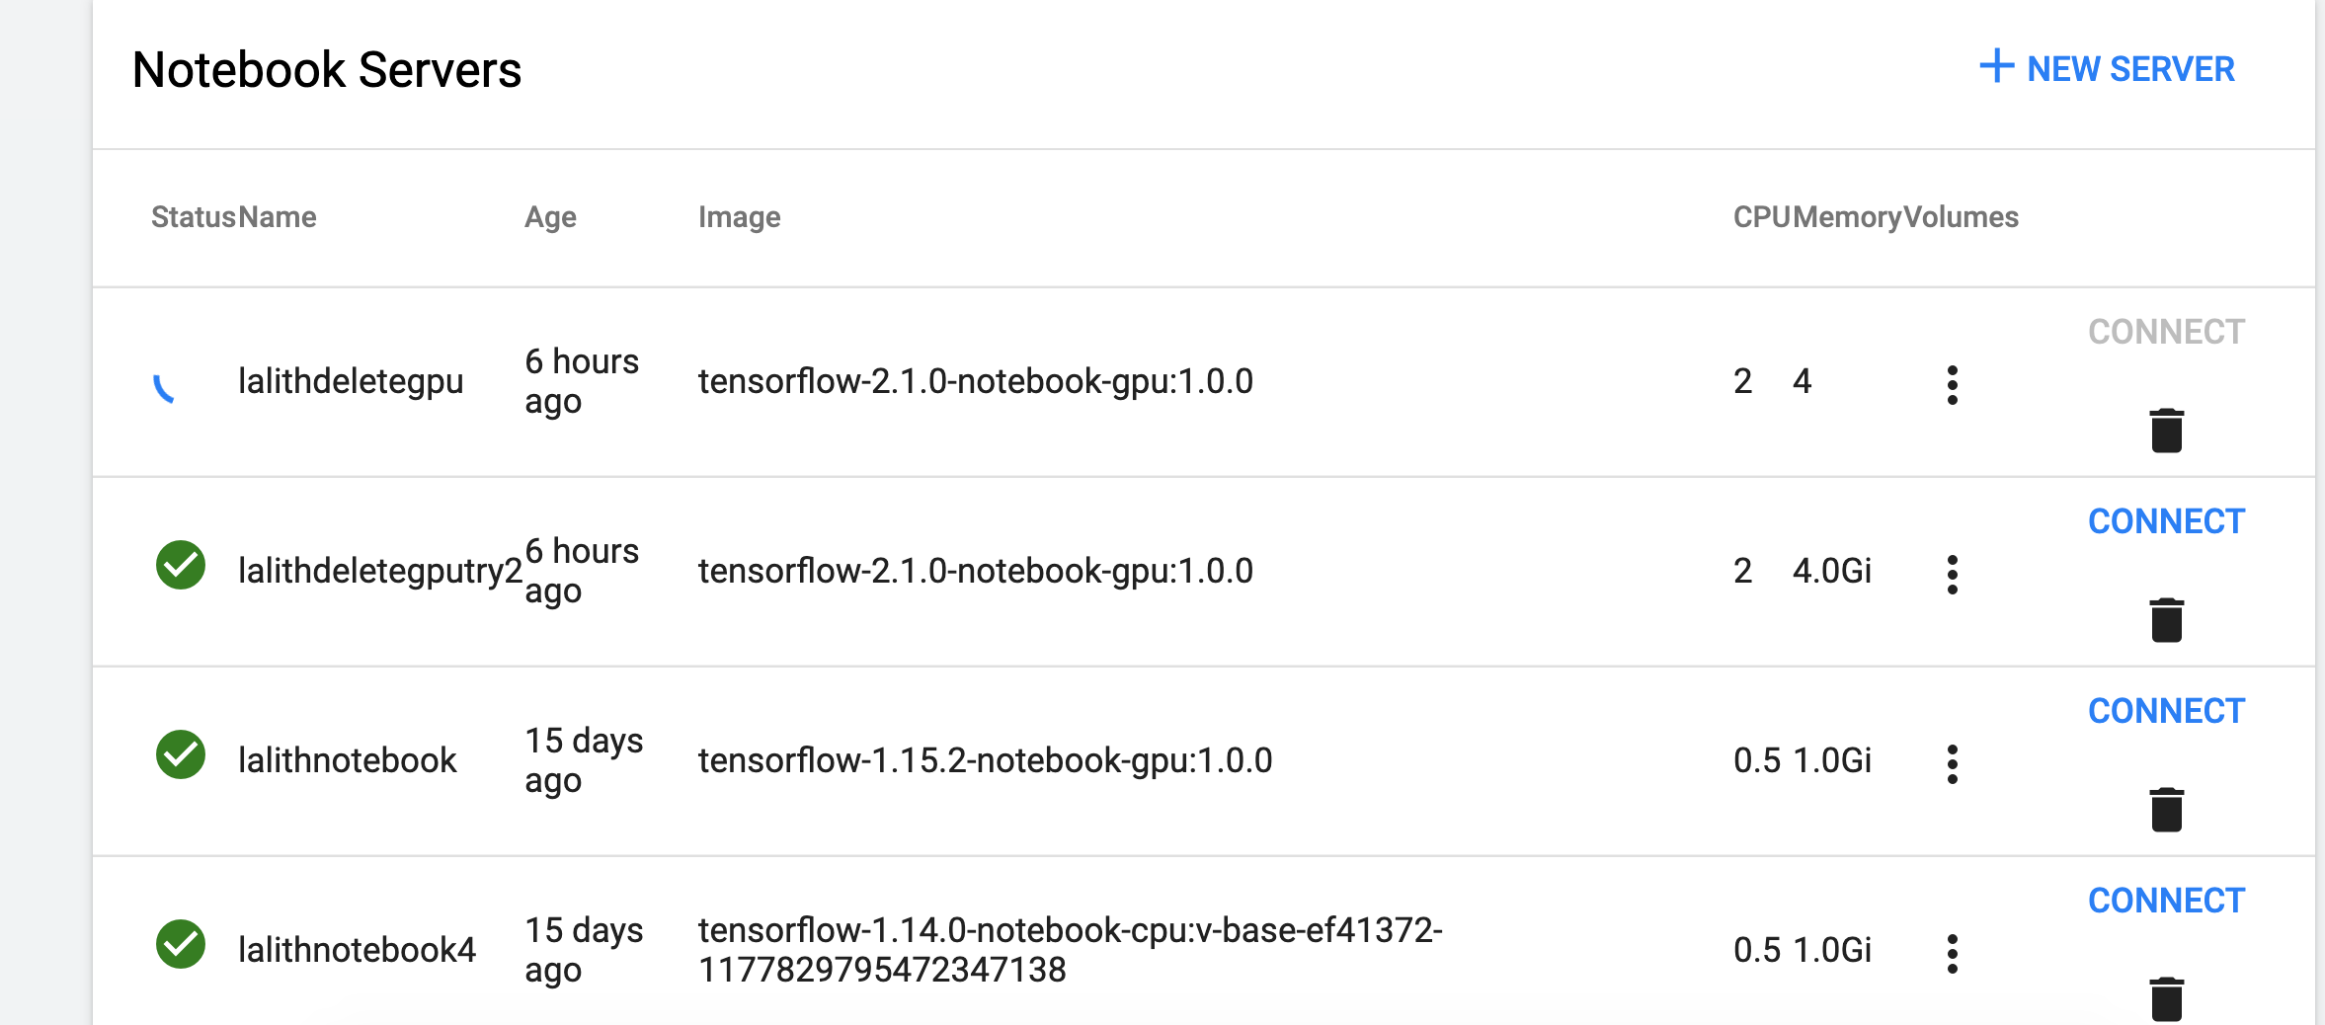Click CONNECT for lalithnotebook
The height and width of the screenshot is (1025, 2325).
[2167, 710]
